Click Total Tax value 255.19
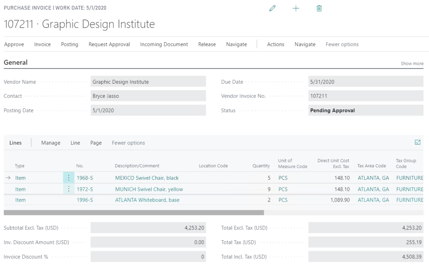 (x=366, y=242)
